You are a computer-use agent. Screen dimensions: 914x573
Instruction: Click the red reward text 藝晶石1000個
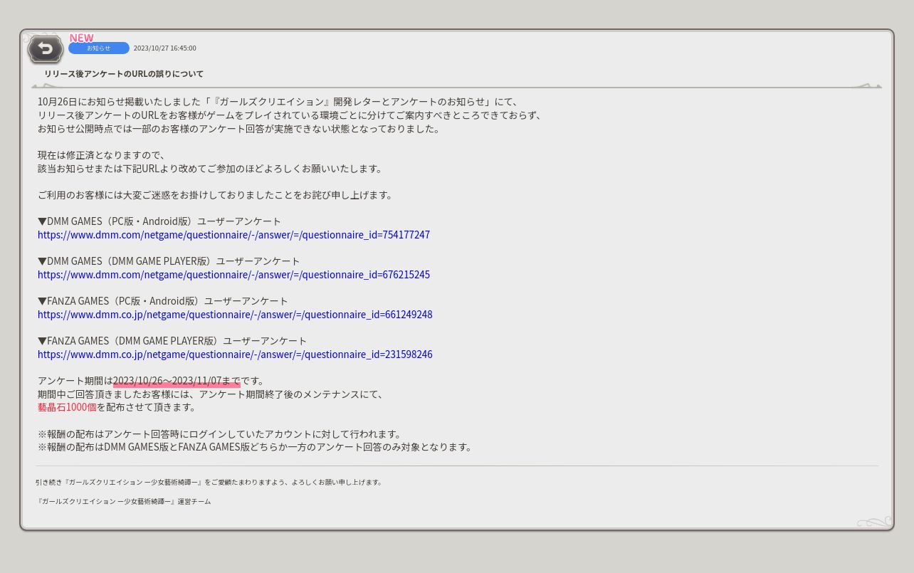[x=67, y=407]
